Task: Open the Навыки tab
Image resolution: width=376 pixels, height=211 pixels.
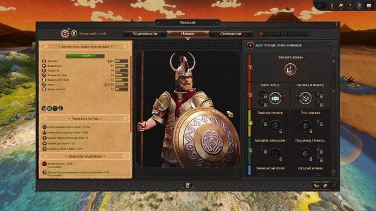Action: [188, 34]
